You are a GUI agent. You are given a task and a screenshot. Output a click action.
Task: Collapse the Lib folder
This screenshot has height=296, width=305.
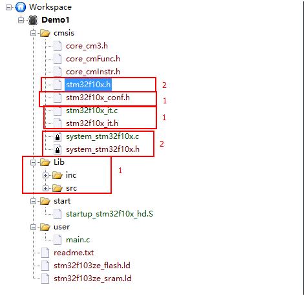click(x=33, y=163)
